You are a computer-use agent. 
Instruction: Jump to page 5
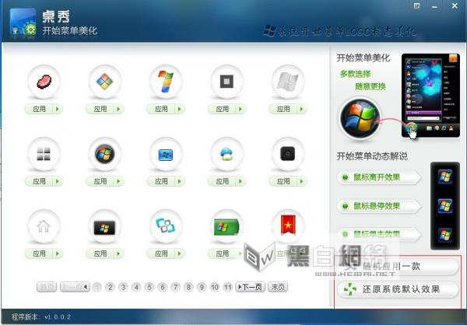(x=149, y=287)
